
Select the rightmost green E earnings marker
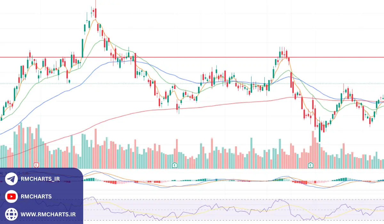(x=310, y=165)
